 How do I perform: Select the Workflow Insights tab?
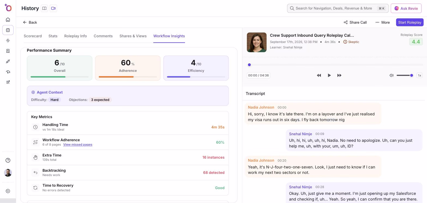coord(169,36)
